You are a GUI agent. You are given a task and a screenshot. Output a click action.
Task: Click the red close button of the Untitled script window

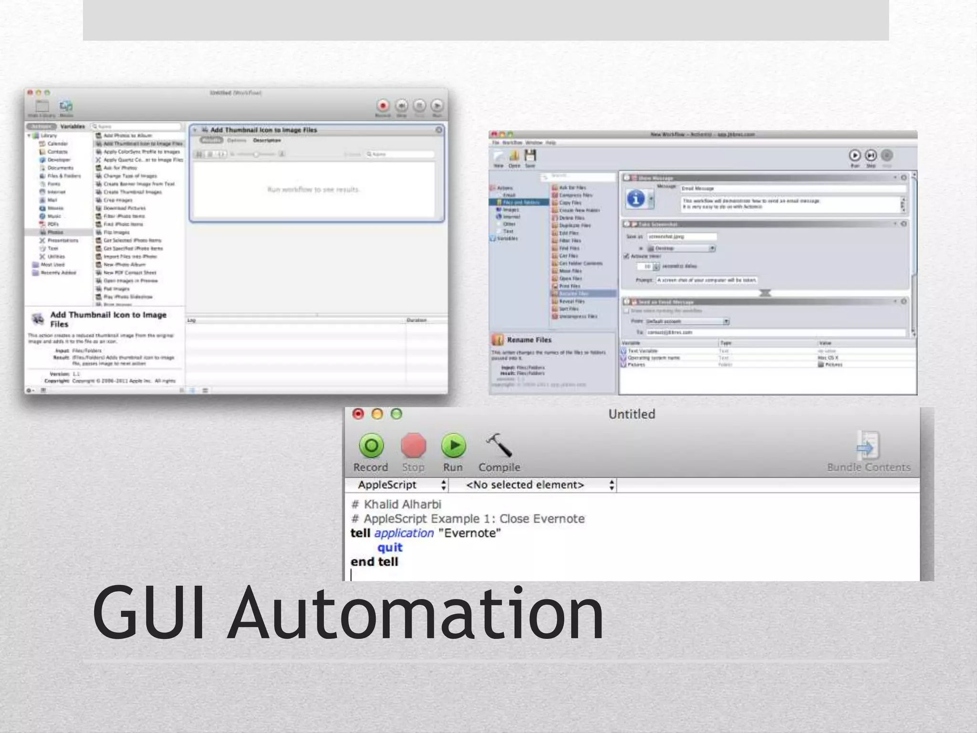coord(358,414)
